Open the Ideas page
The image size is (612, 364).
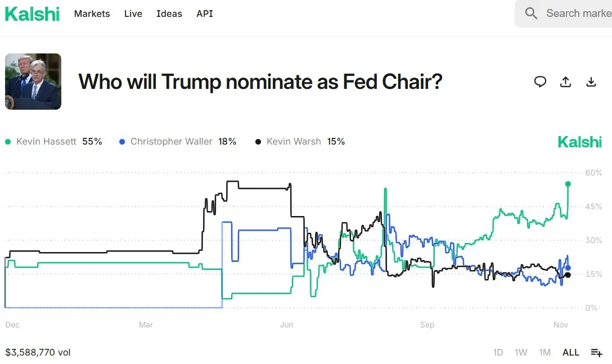[169, 14]
